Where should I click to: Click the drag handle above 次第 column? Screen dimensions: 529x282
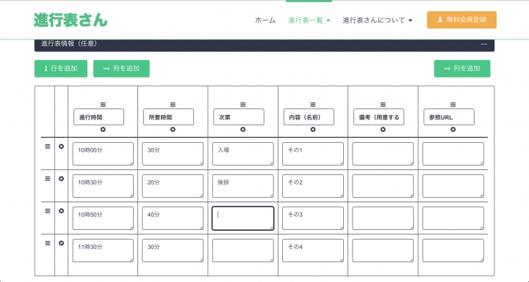[x=243, y=105]
